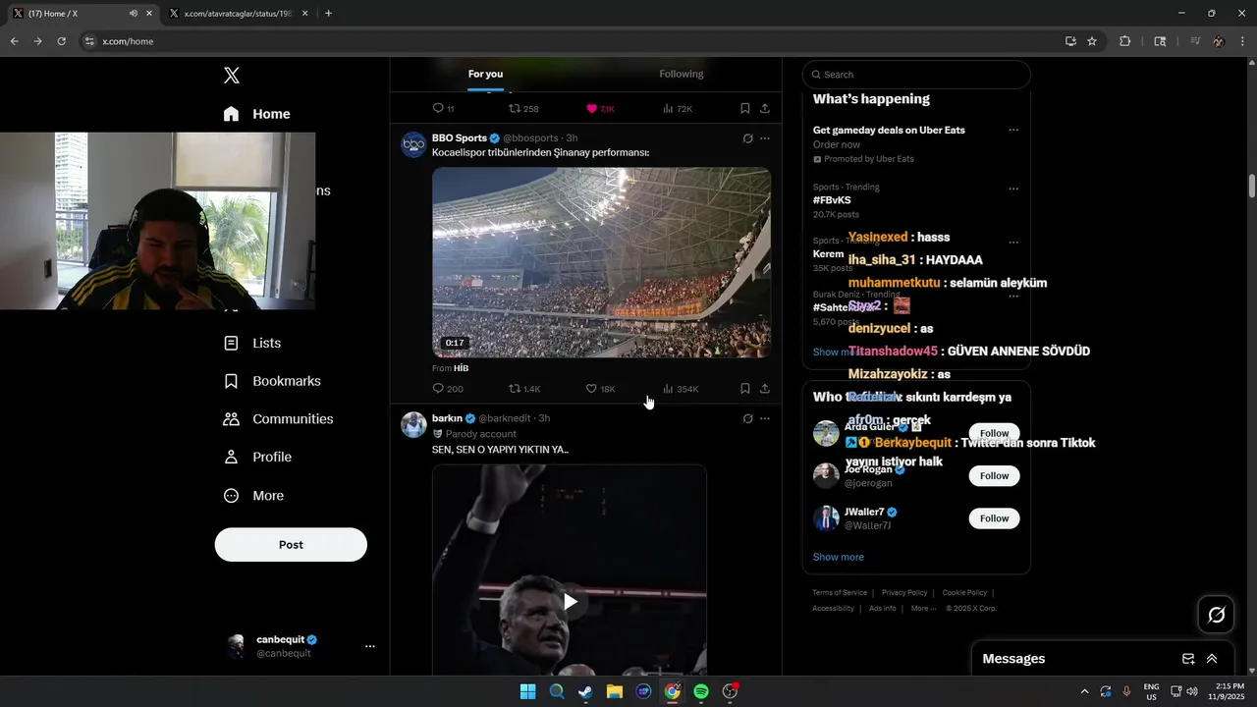Compose a new message in Messages
1257x707 pixels.
coord(1188,659)
